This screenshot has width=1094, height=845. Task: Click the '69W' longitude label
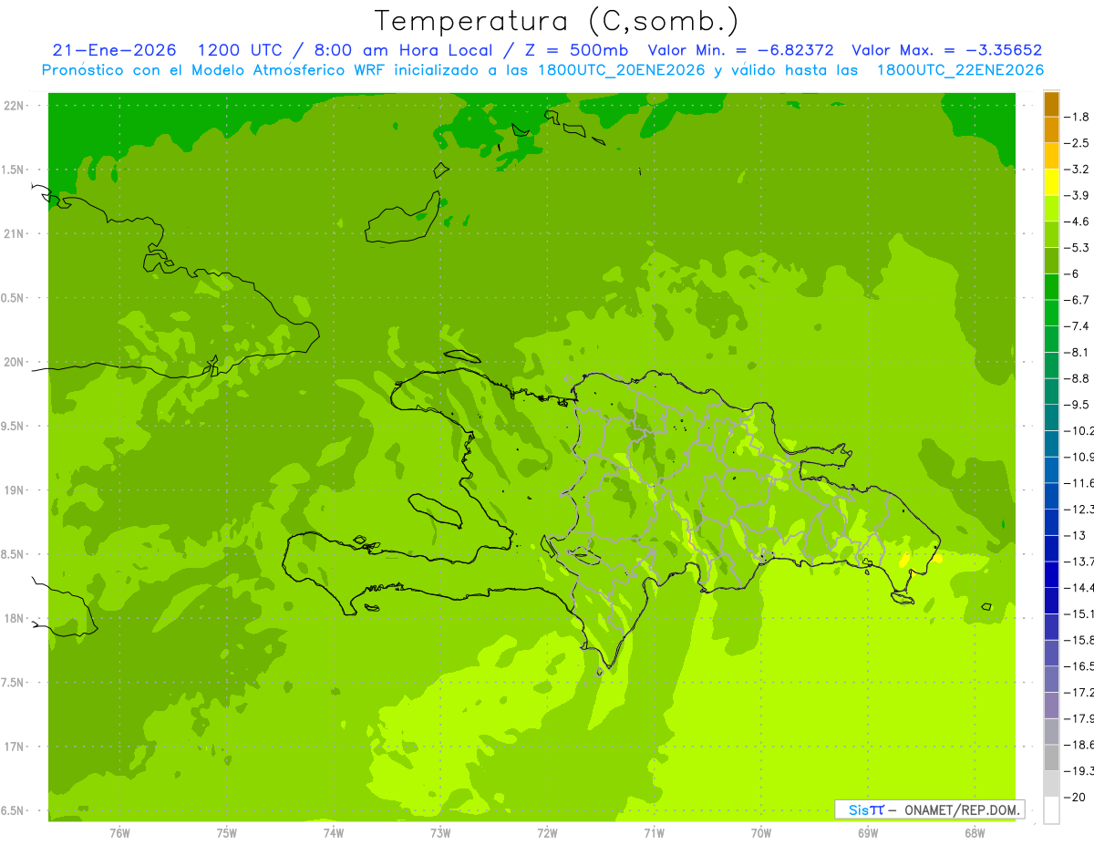pos(868,832)
